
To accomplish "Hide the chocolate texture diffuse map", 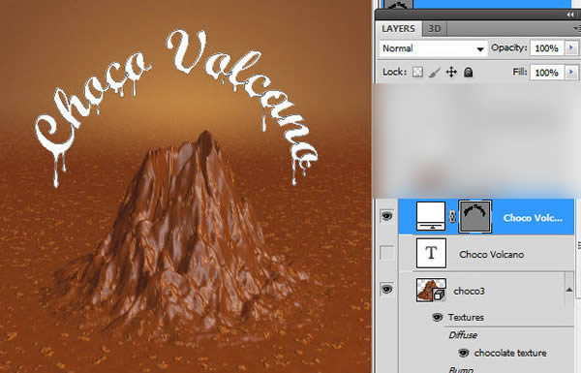I will tap(463, 353).
